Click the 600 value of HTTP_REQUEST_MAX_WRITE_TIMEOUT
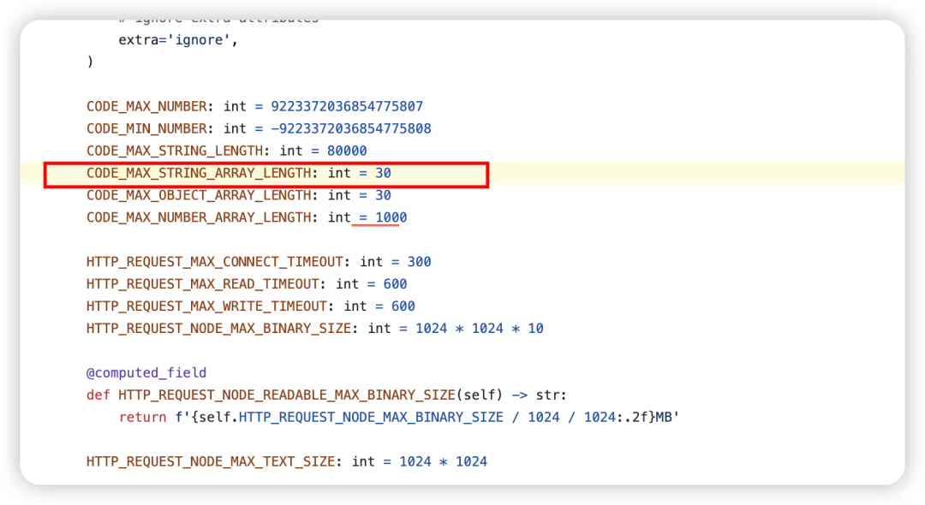This screenshot has width=925, height=505. (x=403, y=306)
